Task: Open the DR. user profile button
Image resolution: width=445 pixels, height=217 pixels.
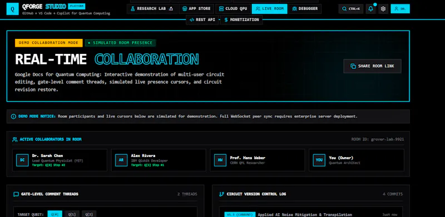Action: [x=400, y=9]
